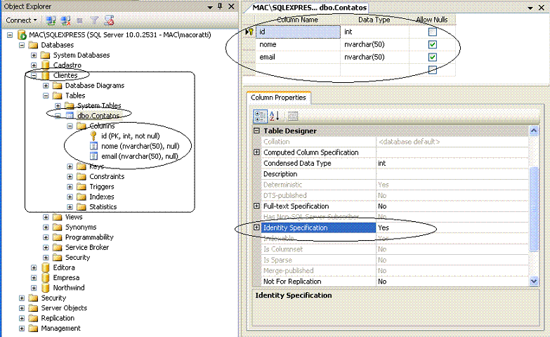550x337 pixels.
Task: Click the Allow Nulls column header
Action: pos(432,20)
